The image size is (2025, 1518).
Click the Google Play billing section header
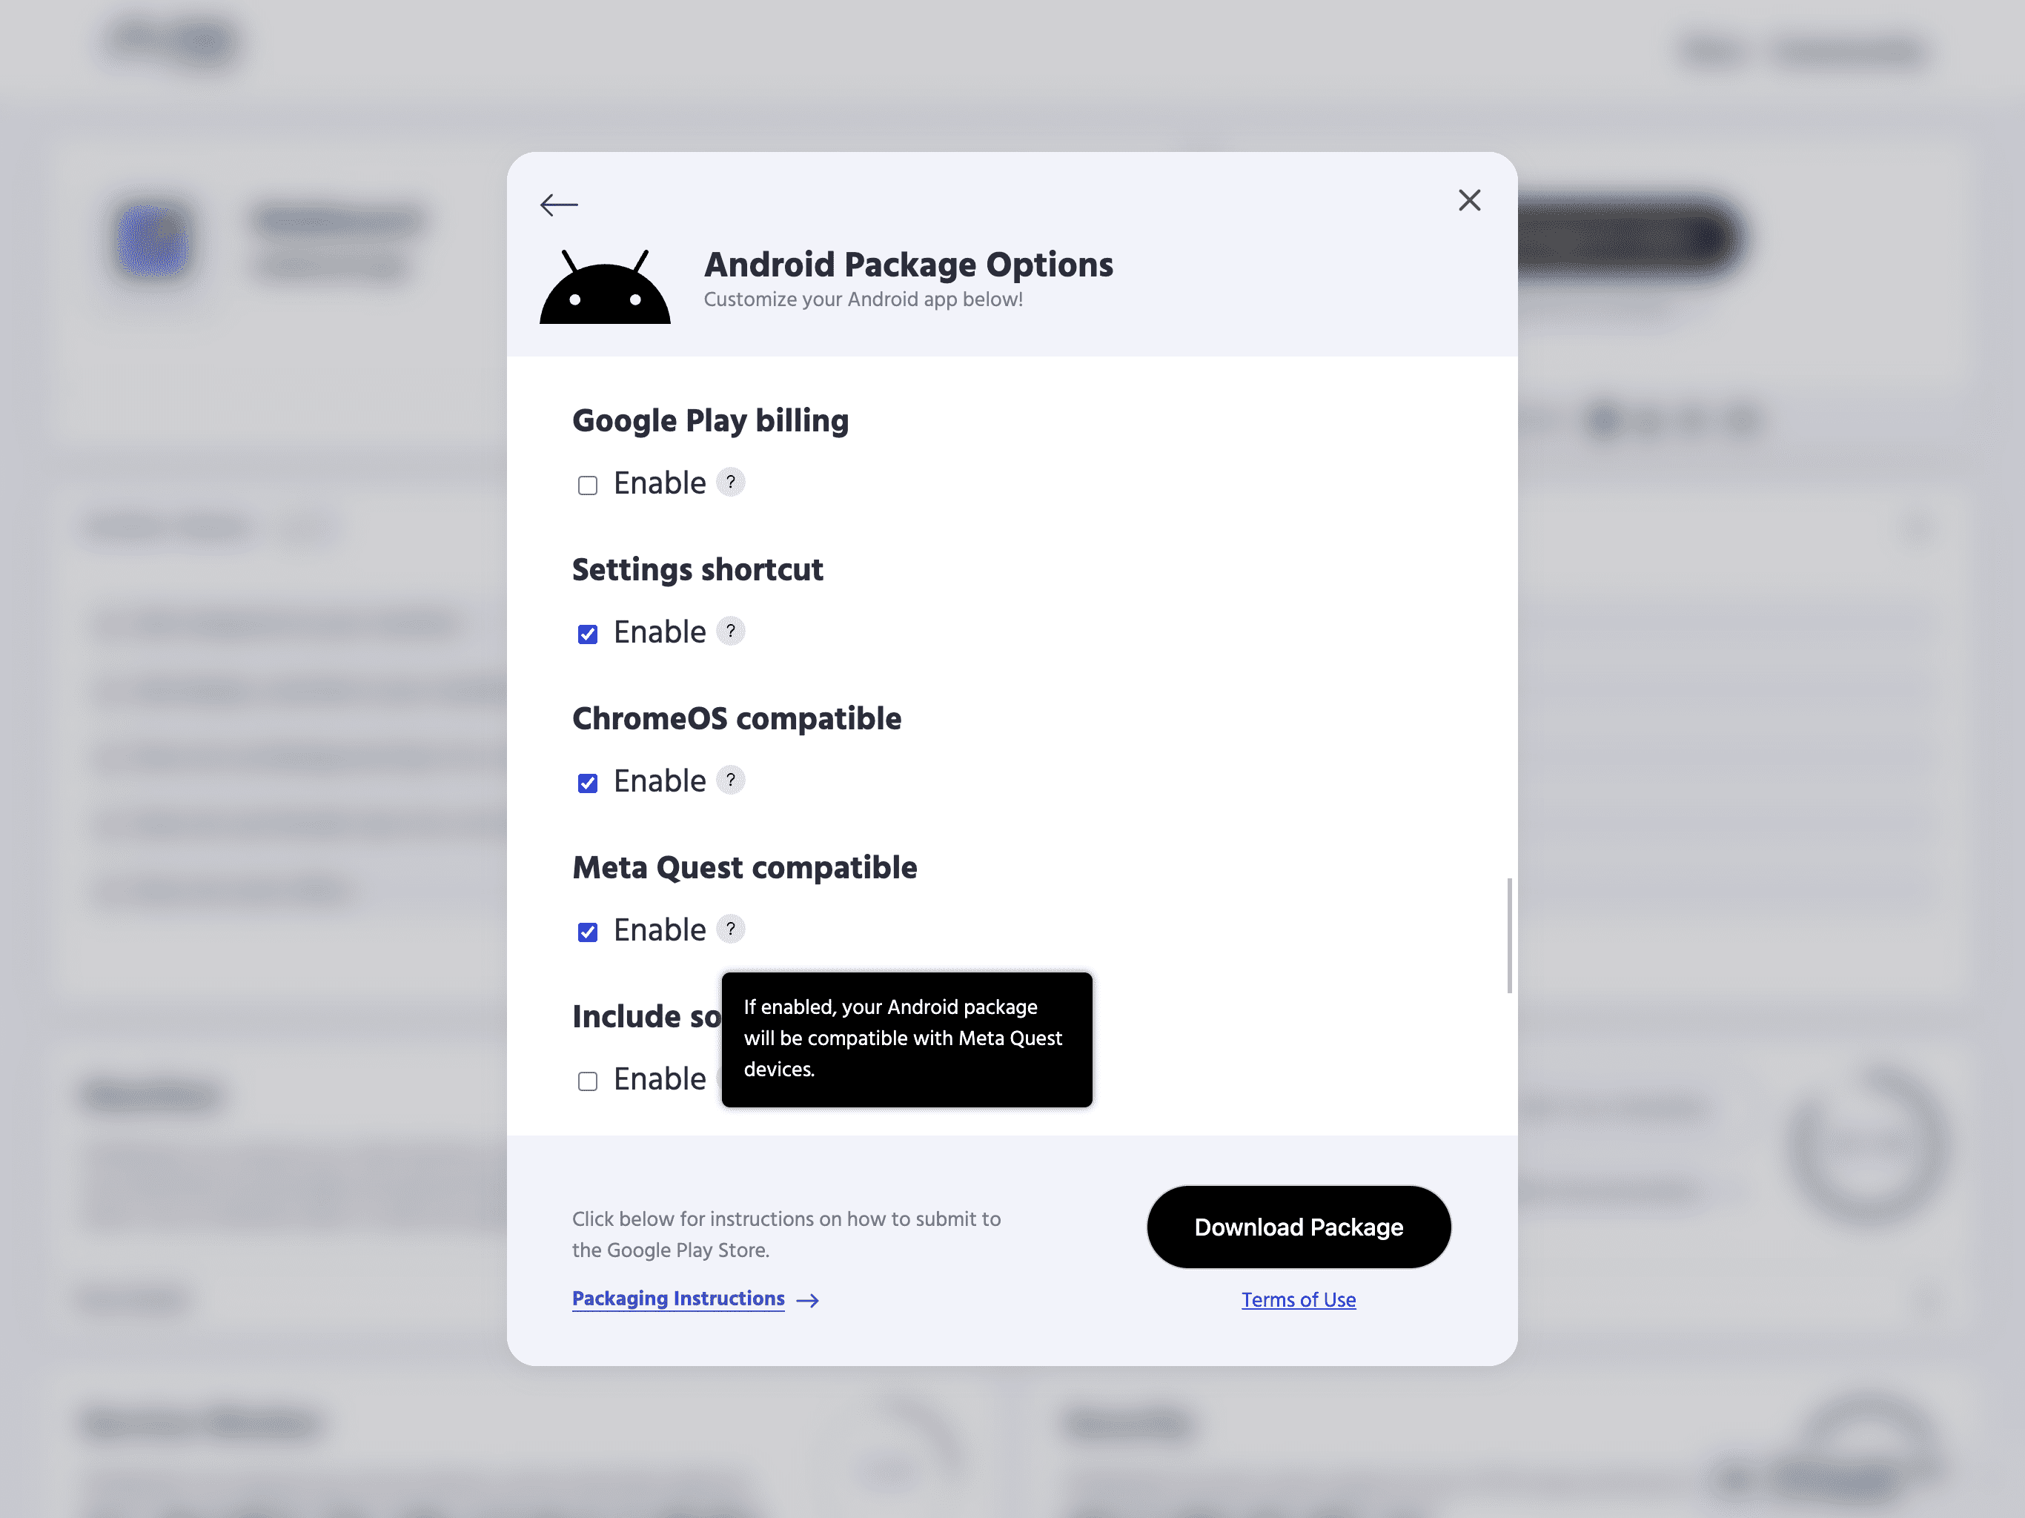709,420
